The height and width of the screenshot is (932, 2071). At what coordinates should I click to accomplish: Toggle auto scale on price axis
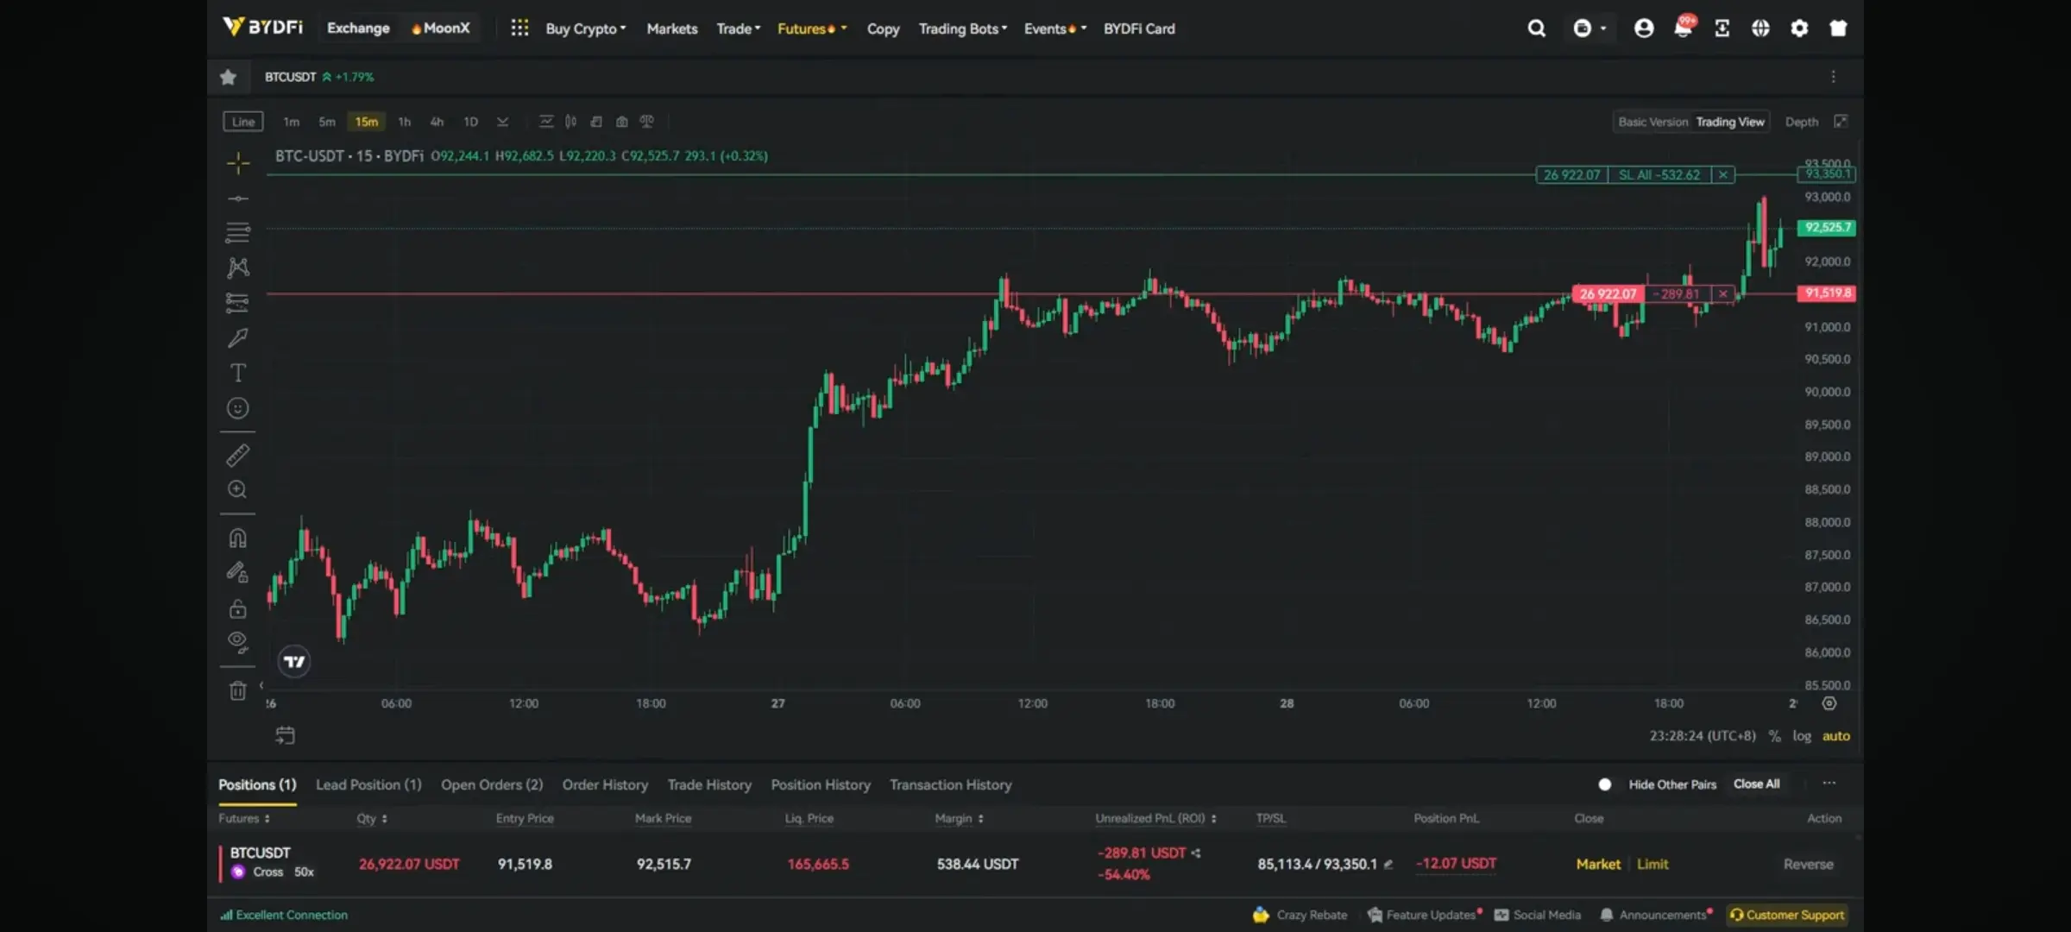[1835, 736]
